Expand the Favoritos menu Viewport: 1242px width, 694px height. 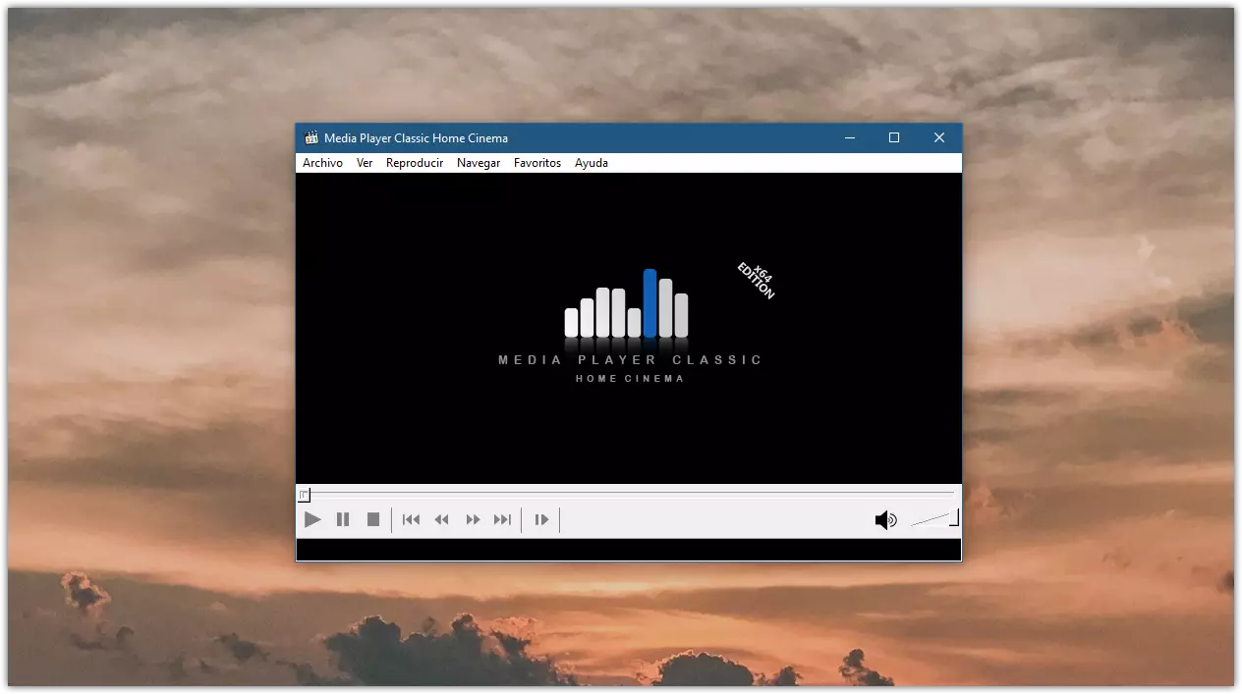coord(537,163)
